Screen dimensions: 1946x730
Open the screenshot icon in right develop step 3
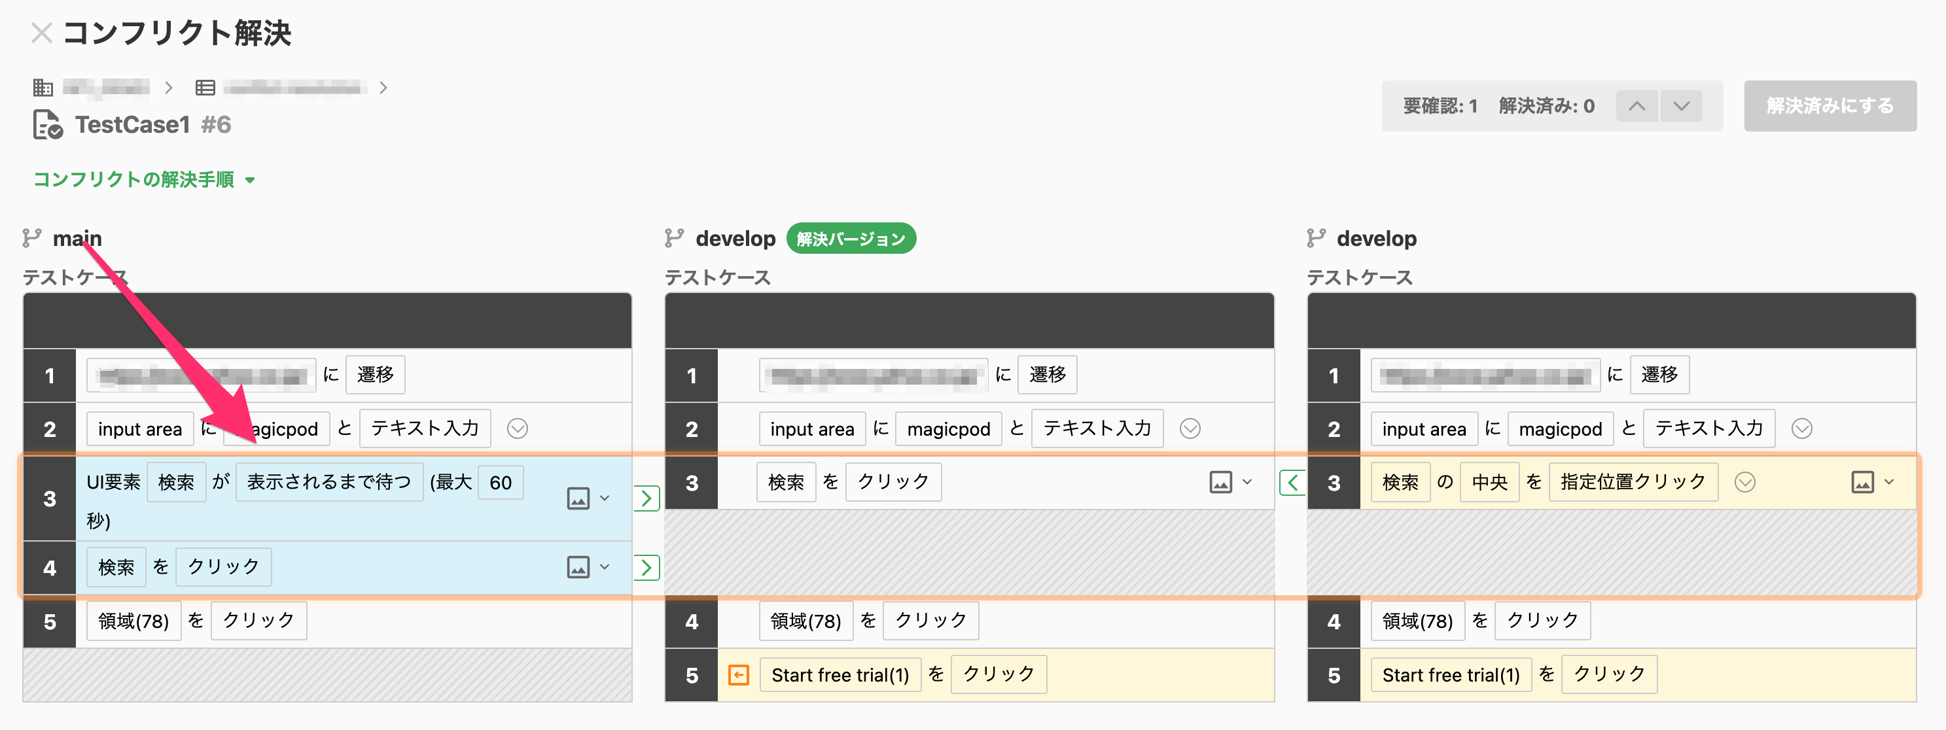click(1862, 482)
